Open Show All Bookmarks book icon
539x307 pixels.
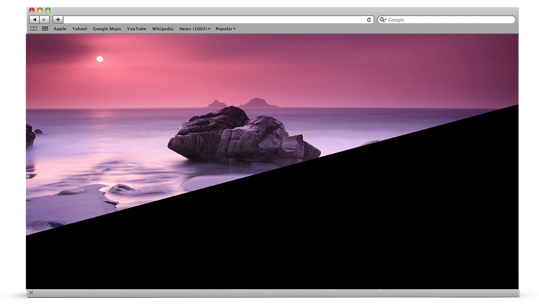point(33,29)
